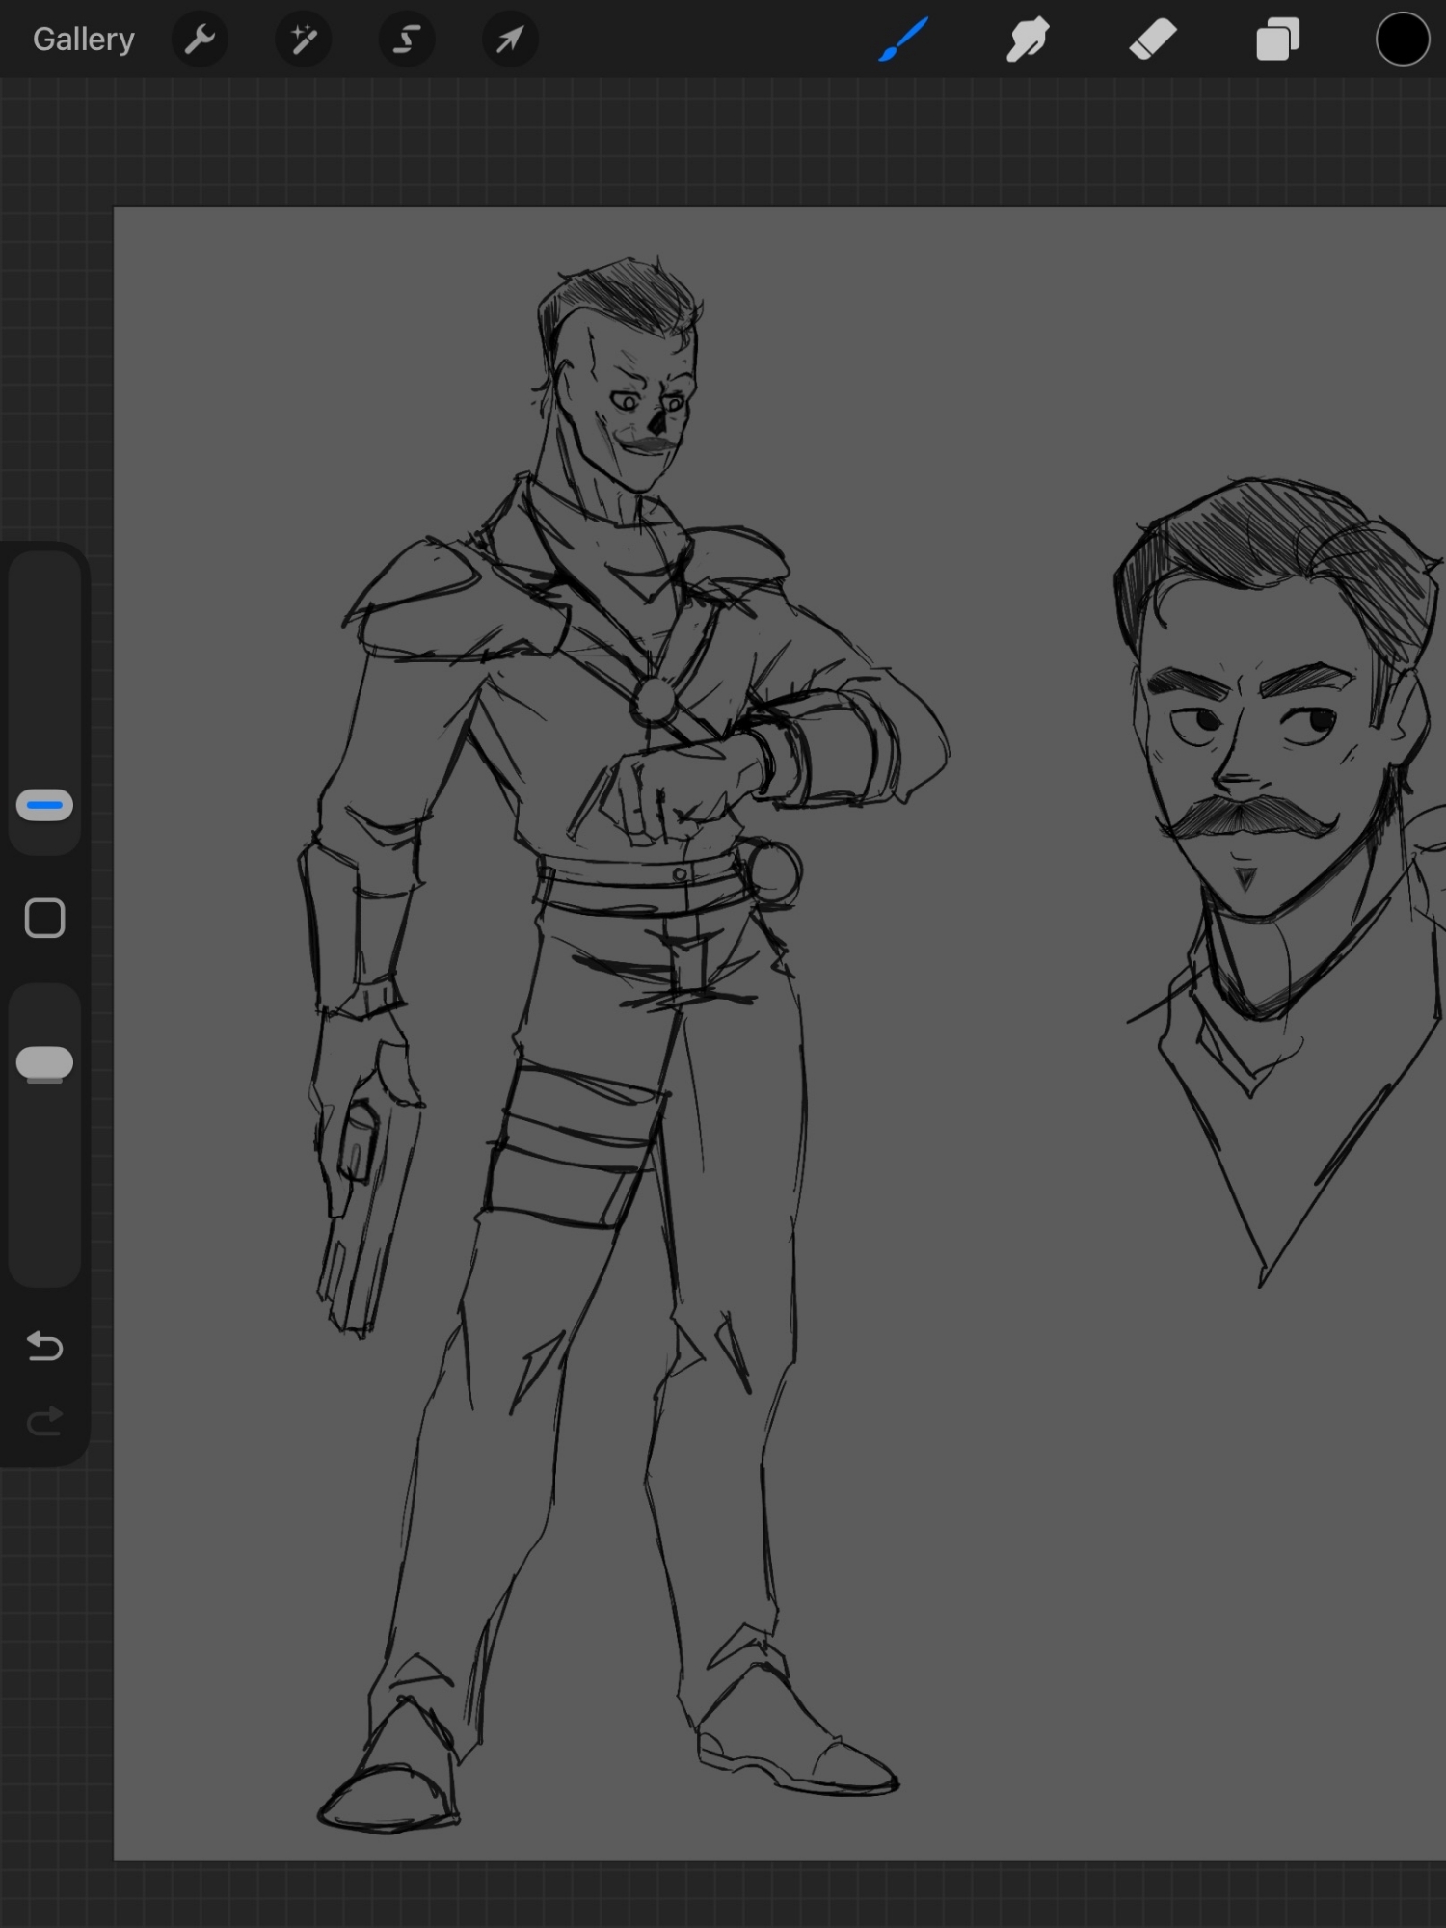Select the Smudge tool
This screenshot has height=1928, width=1446.
(x=1028, y=40)
